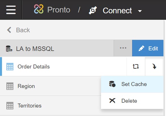The height and width of the screenshot is (116, 166).
Task: Select the Territories table row
Action: click(x=51, y=106)
